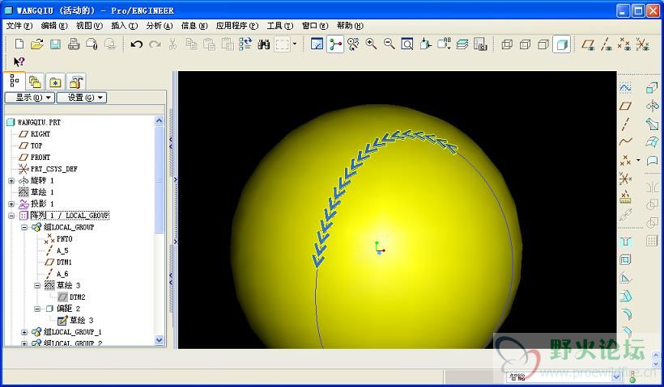Open the selection box dropdown arrow in toolbar

(x=295, y=44)
